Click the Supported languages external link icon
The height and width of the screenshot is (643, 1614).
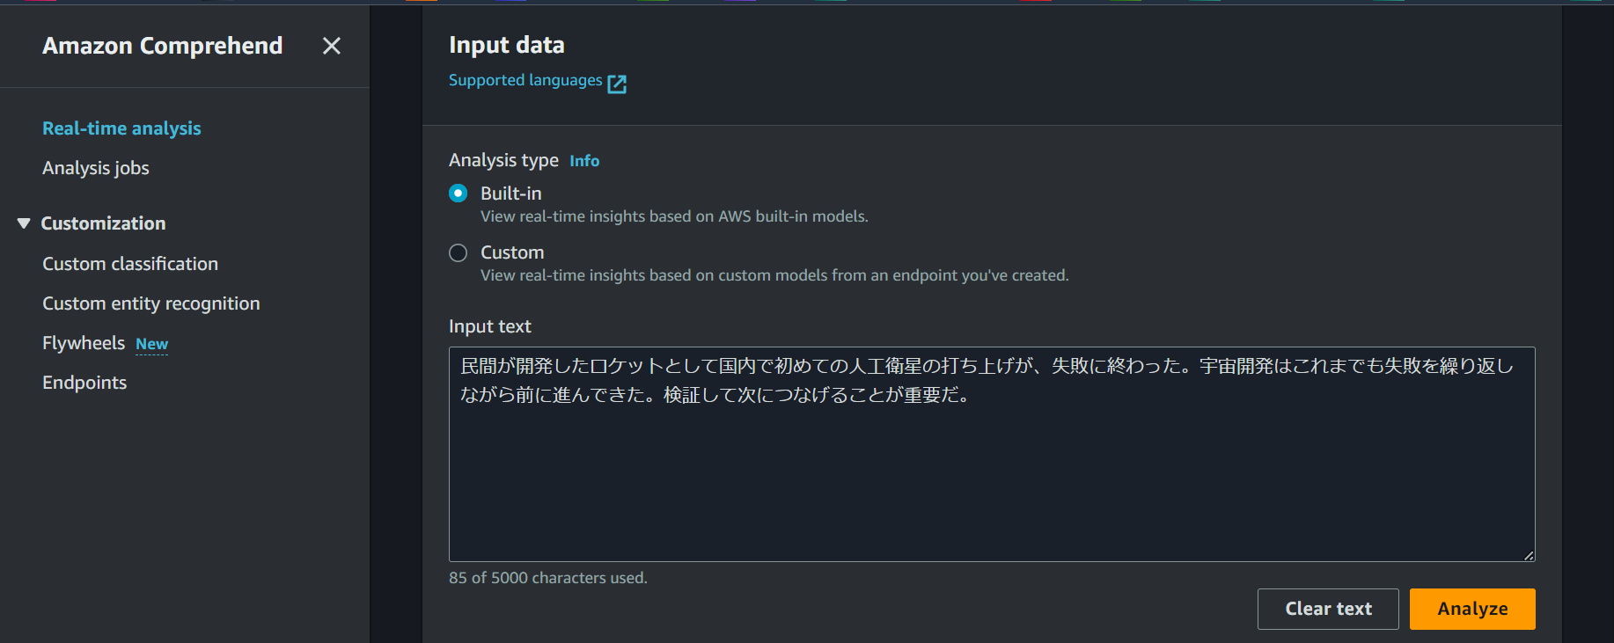tap(617, 84)
